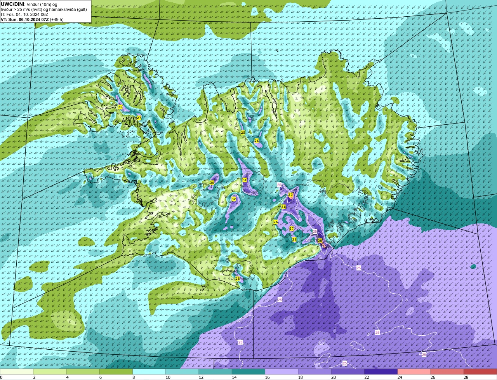This screenshot has width=497, height=380.
Task: Click the 'UWC/DINI: Vindur (10m) og' title line
Action: 29,4
